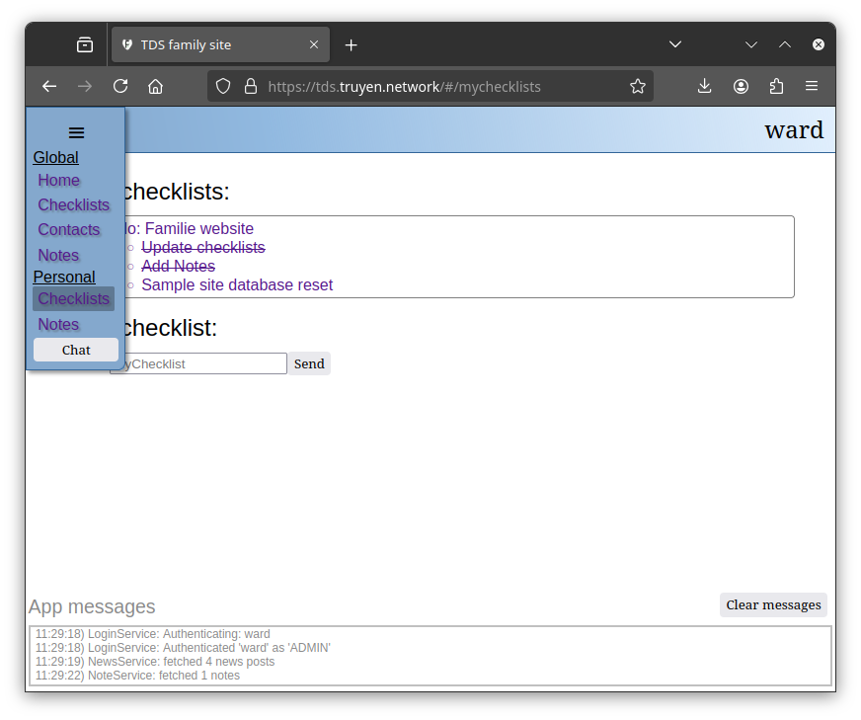
Task: Open the app's hamburger menu
Action: point(76,132)
